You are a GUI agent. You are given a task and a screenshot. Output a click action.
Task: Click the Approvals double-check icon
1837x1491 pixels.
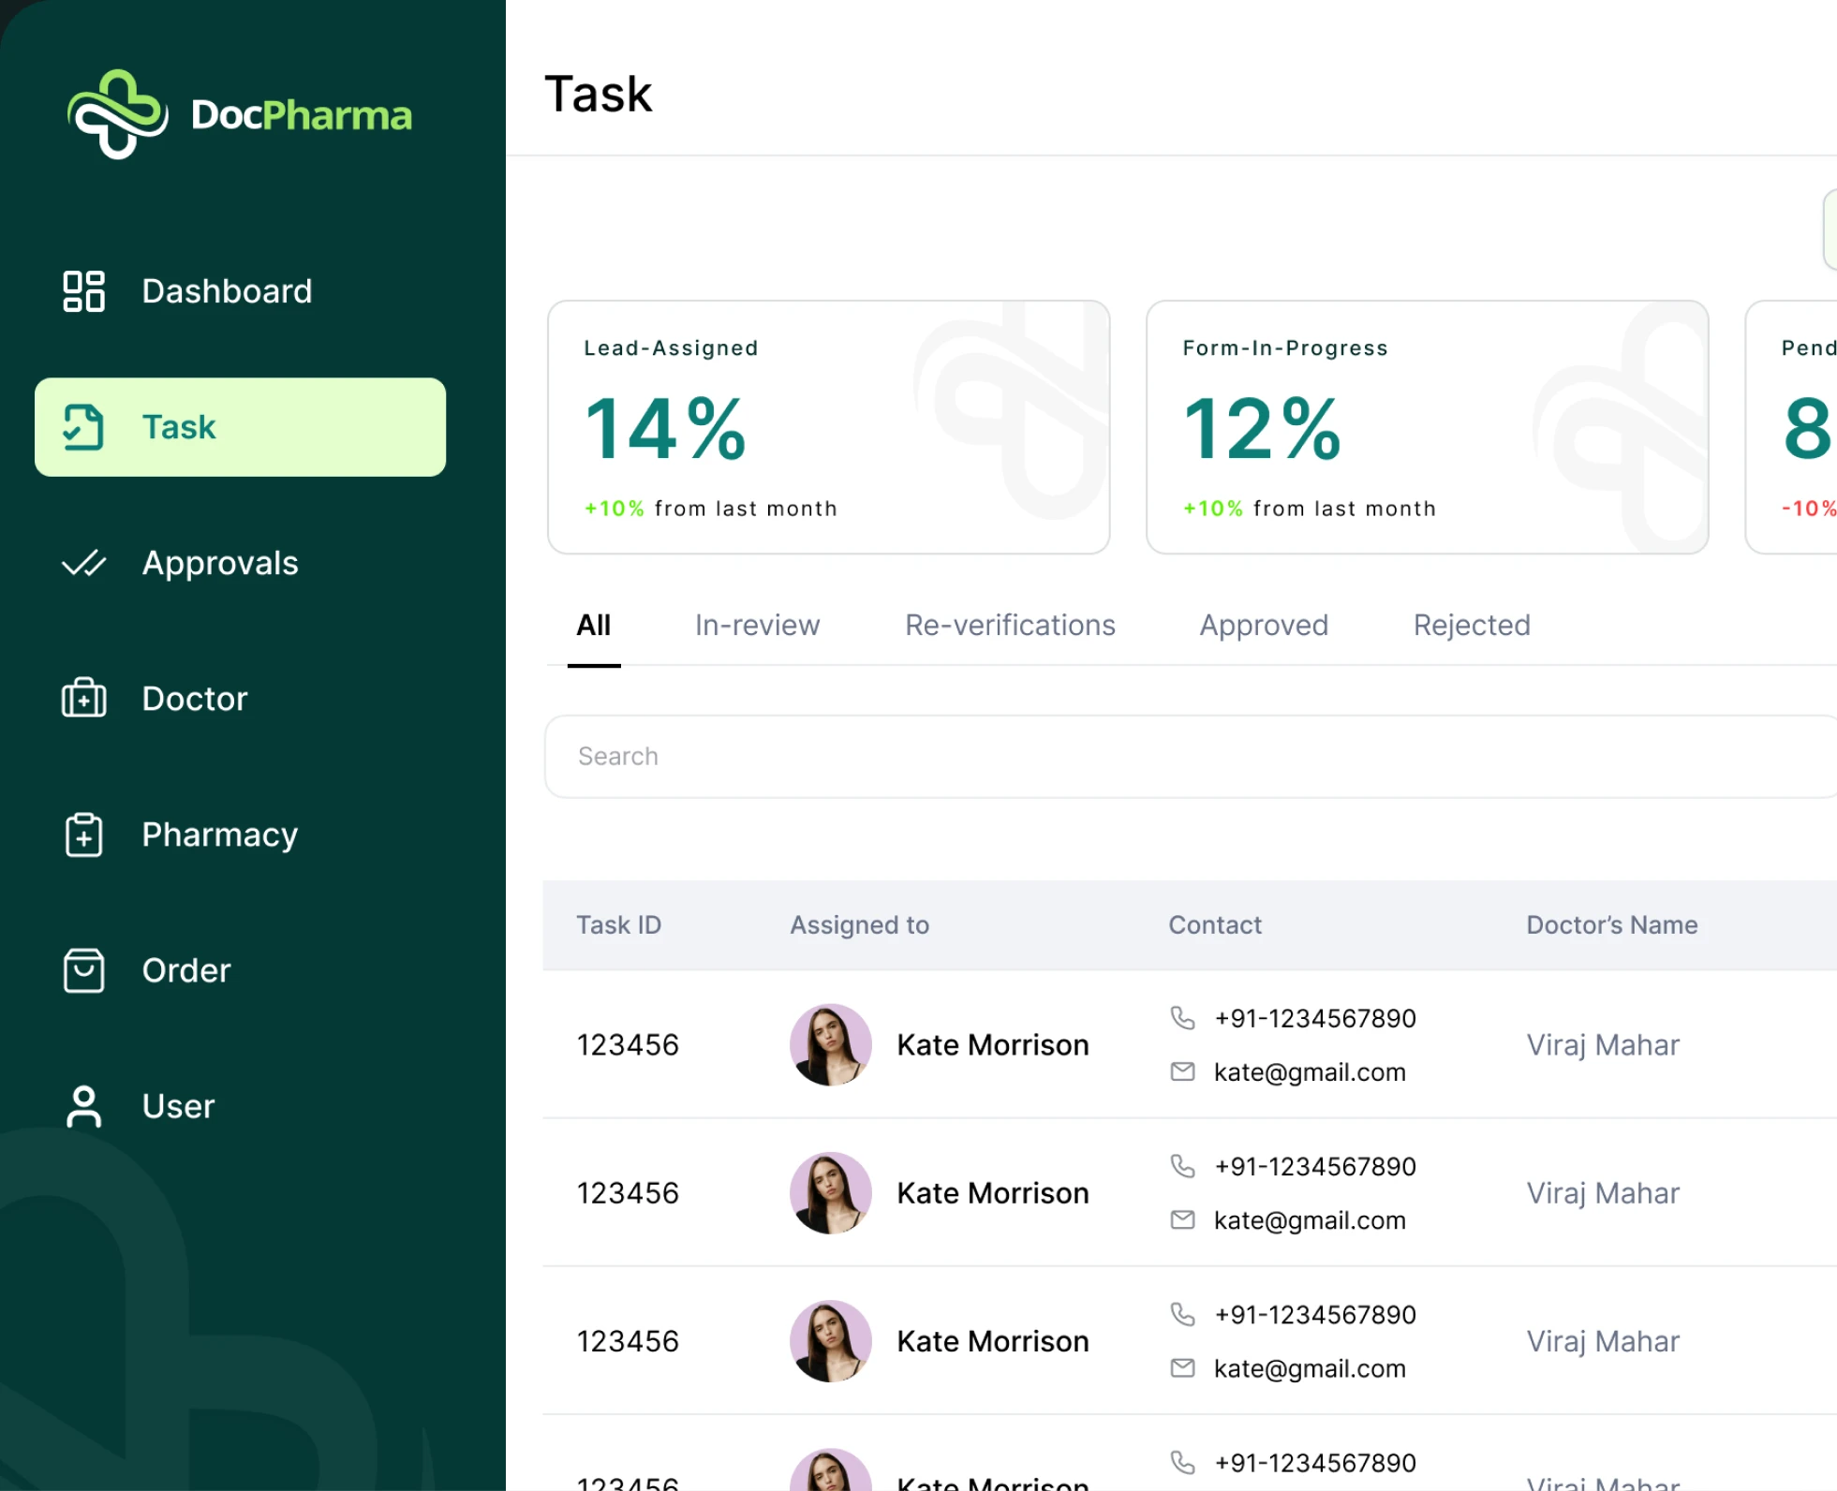click(83, 563)
